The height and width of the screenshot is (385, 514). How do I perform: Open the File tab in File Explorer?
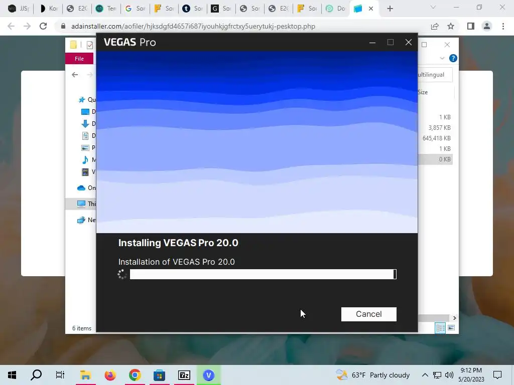(79, 59)
